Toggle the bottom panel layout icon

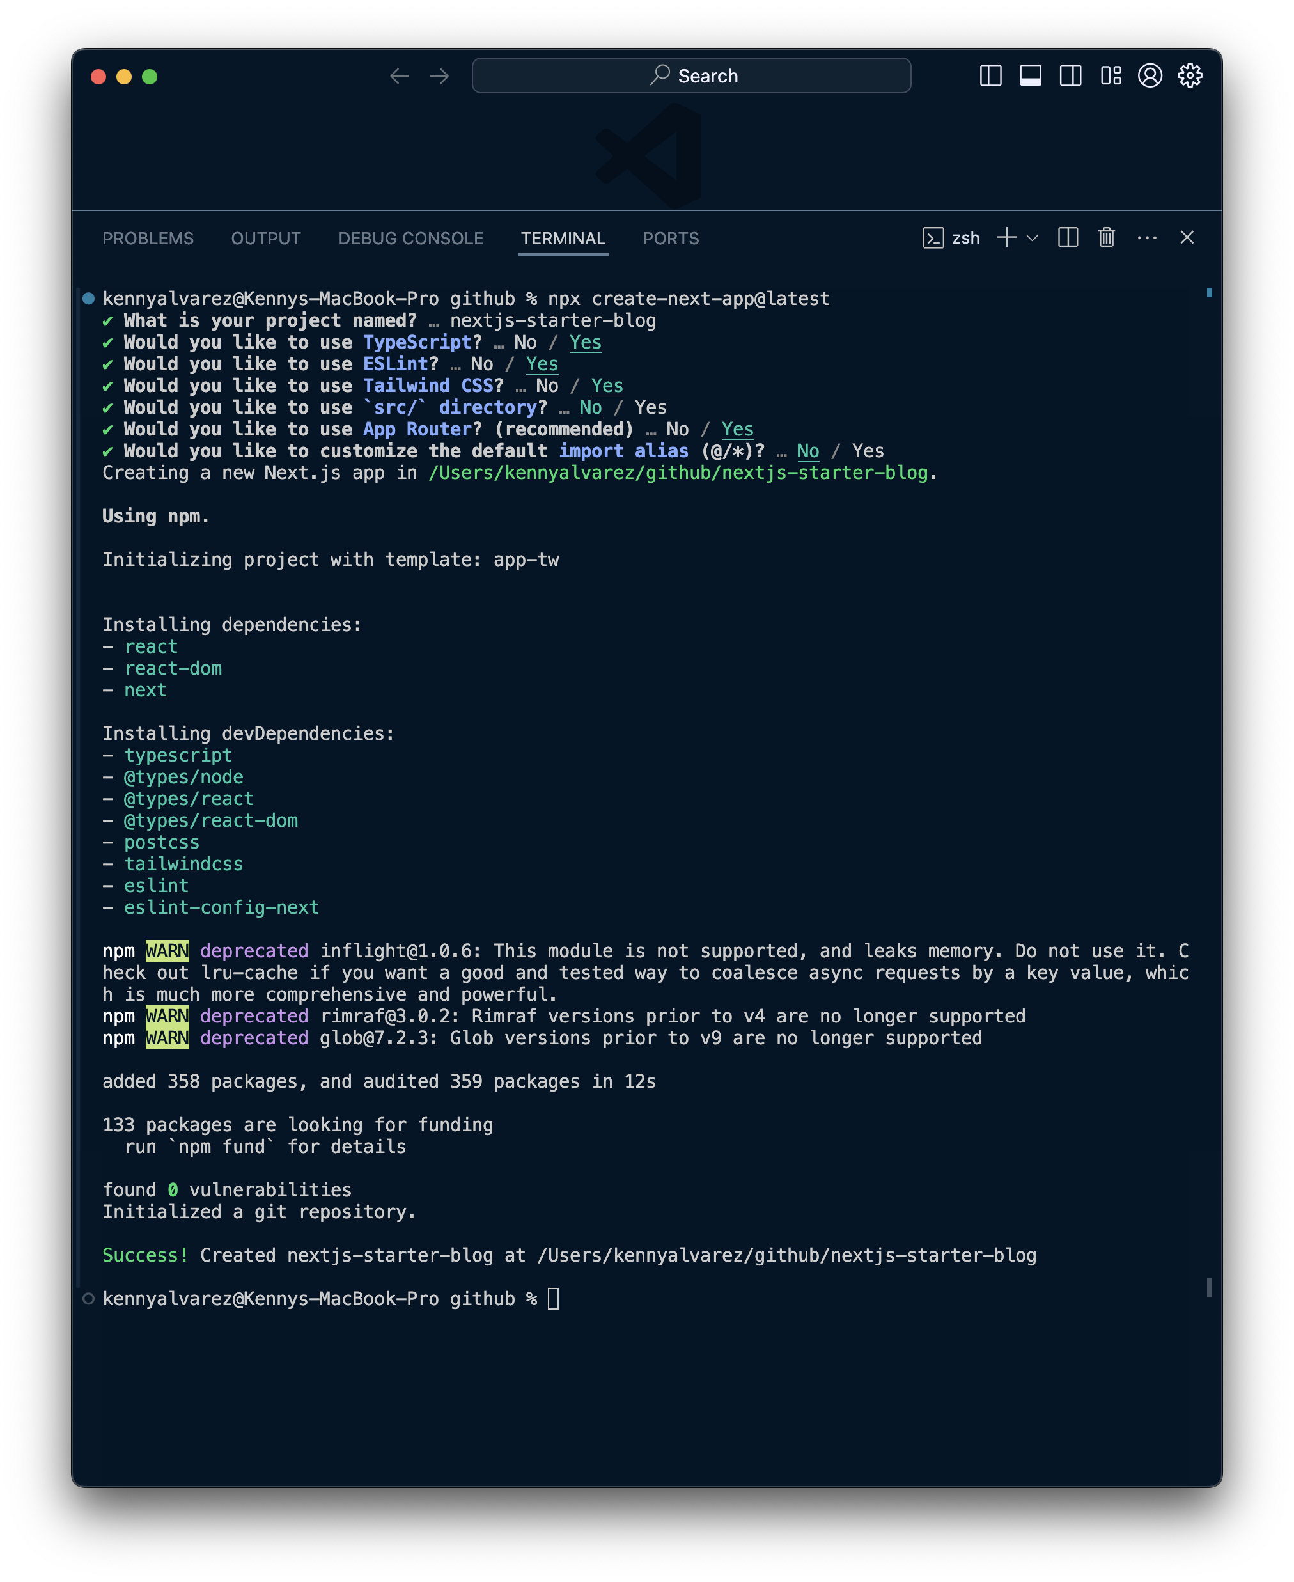[1030, 75]
